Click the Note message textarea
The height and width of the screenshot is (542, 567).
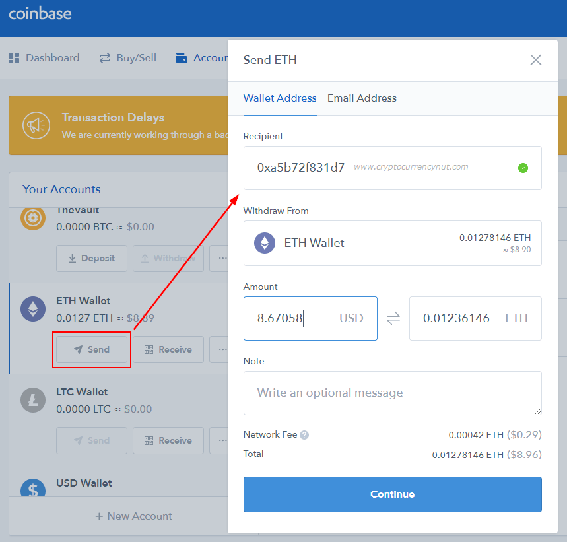(392, 393)
